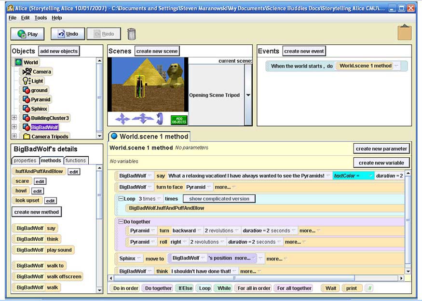Open the Edit menu
Image resolution: width=422 pixels, height=301 pixels.
[x=25, y=18]
